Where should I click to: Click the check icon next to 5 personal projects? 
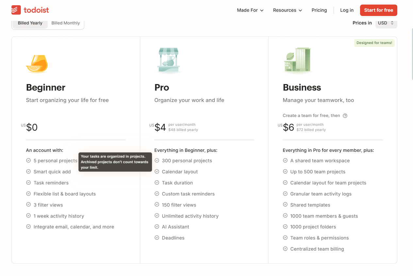coord(28,161)
